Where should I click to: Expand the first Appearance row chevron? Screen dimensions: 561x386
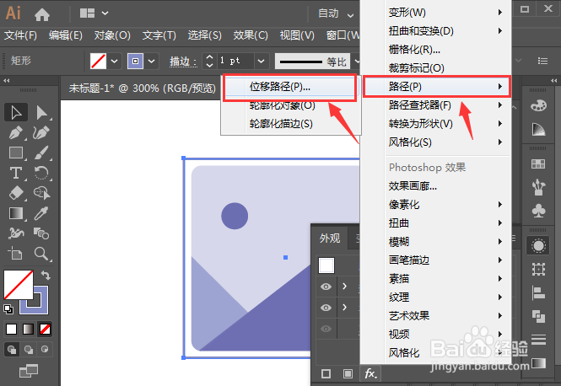click(344, 287)
